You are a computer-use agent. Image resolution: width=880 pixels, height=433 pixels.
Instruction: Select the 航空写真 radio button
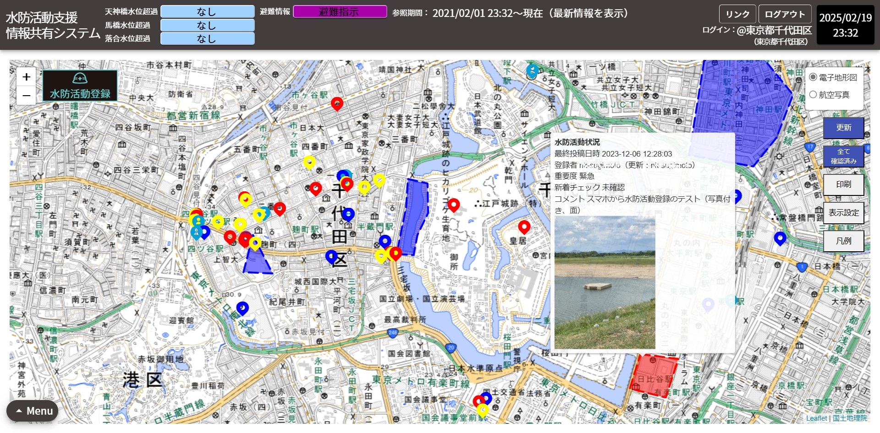(x=813, y=95)
